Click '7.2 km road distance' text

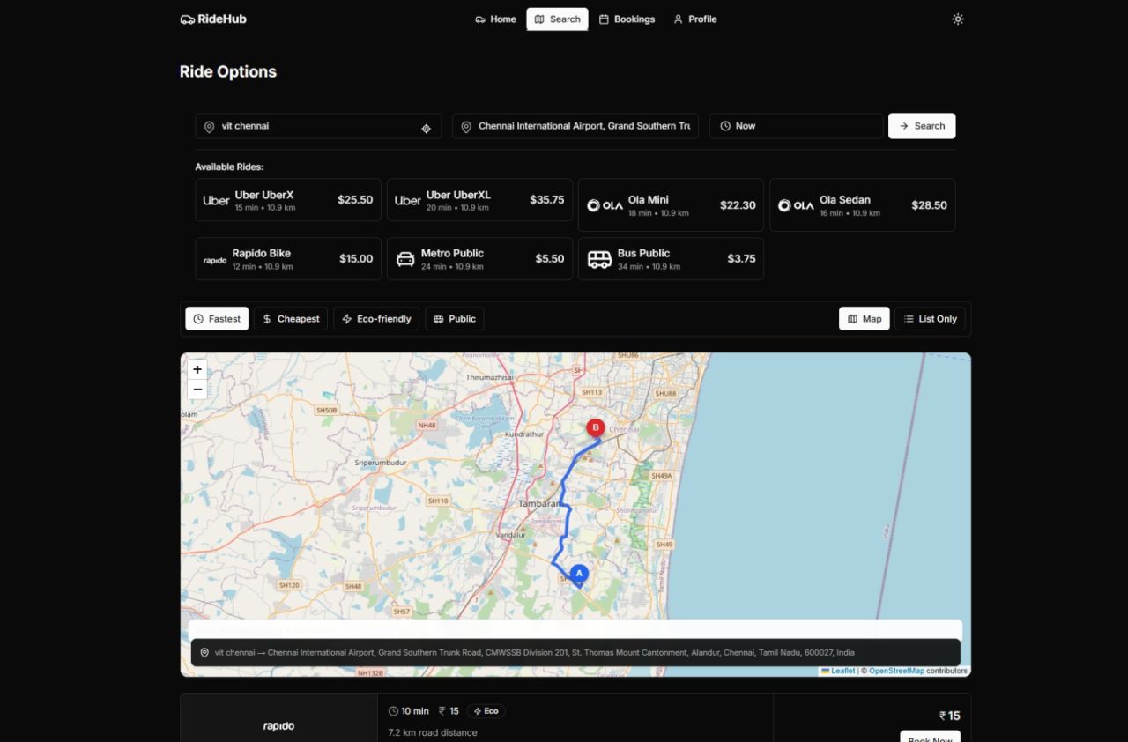coord(433,732)
